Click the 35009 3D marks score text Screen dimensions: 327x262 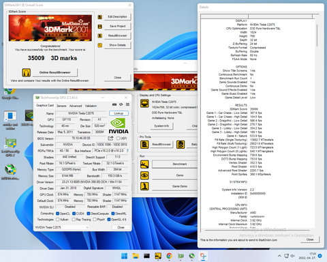(x=52, y=58)
